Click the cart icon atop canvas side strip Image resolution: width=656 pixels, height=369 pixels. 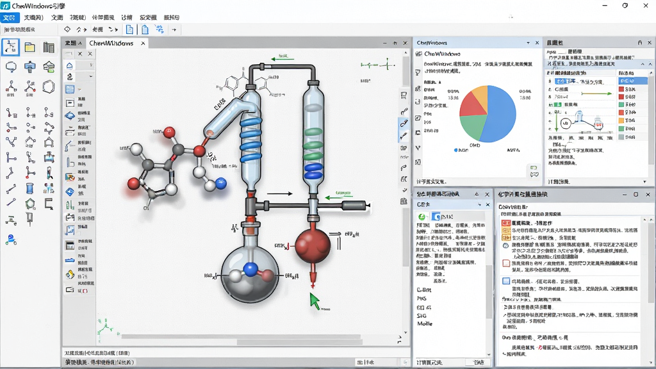click(x=404, y=95)
